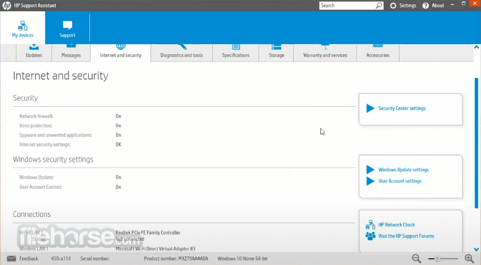Open the Accessories tab
This screenshot has height=265, width=481.
click(x=377, y=53)
